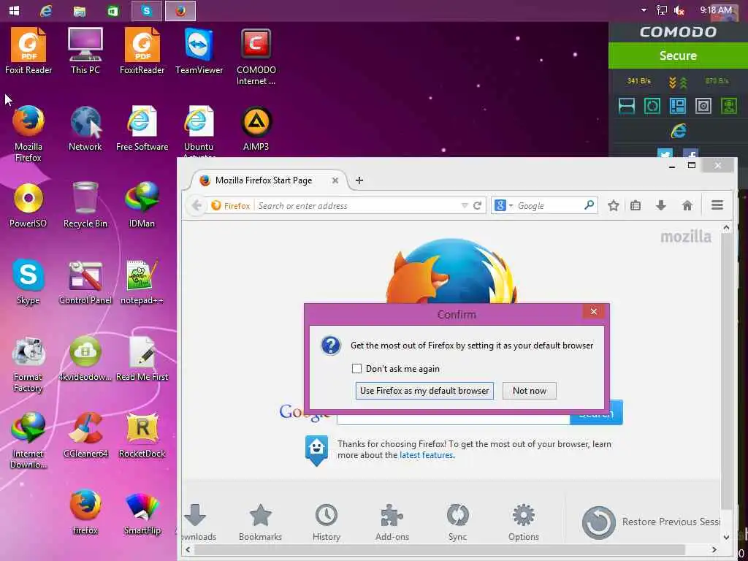Click COMODO Secure status banner

pos(678,56)
